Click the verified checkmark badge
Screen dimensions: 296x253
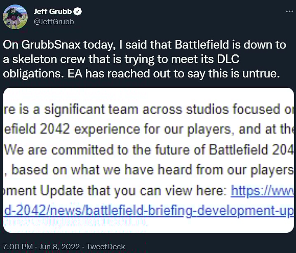(x=78, y=12)
